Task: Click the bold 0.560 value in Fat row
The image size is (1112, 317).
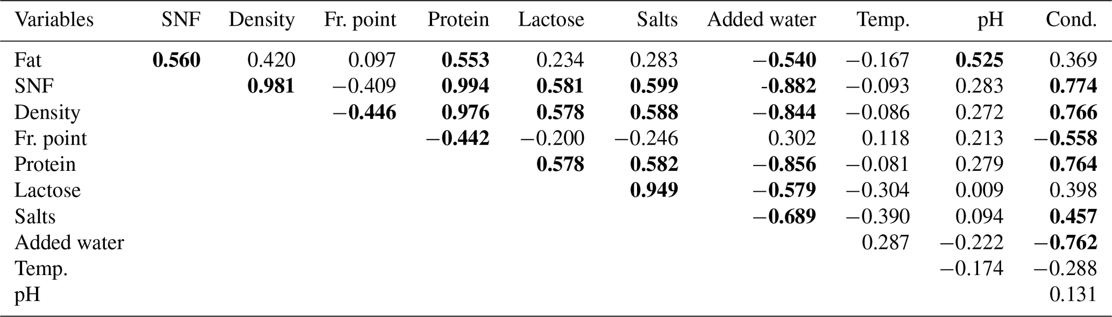Action: tap(176, 60)
